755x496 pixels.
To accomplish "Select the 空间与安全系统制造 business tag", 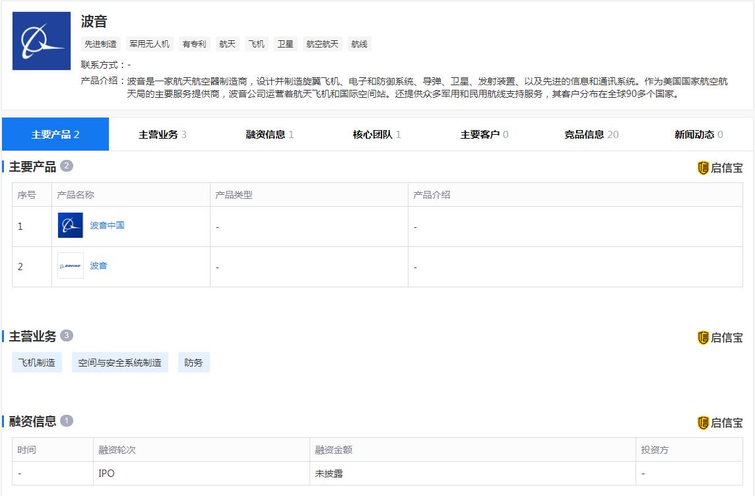I will click(x=120, y=363).
